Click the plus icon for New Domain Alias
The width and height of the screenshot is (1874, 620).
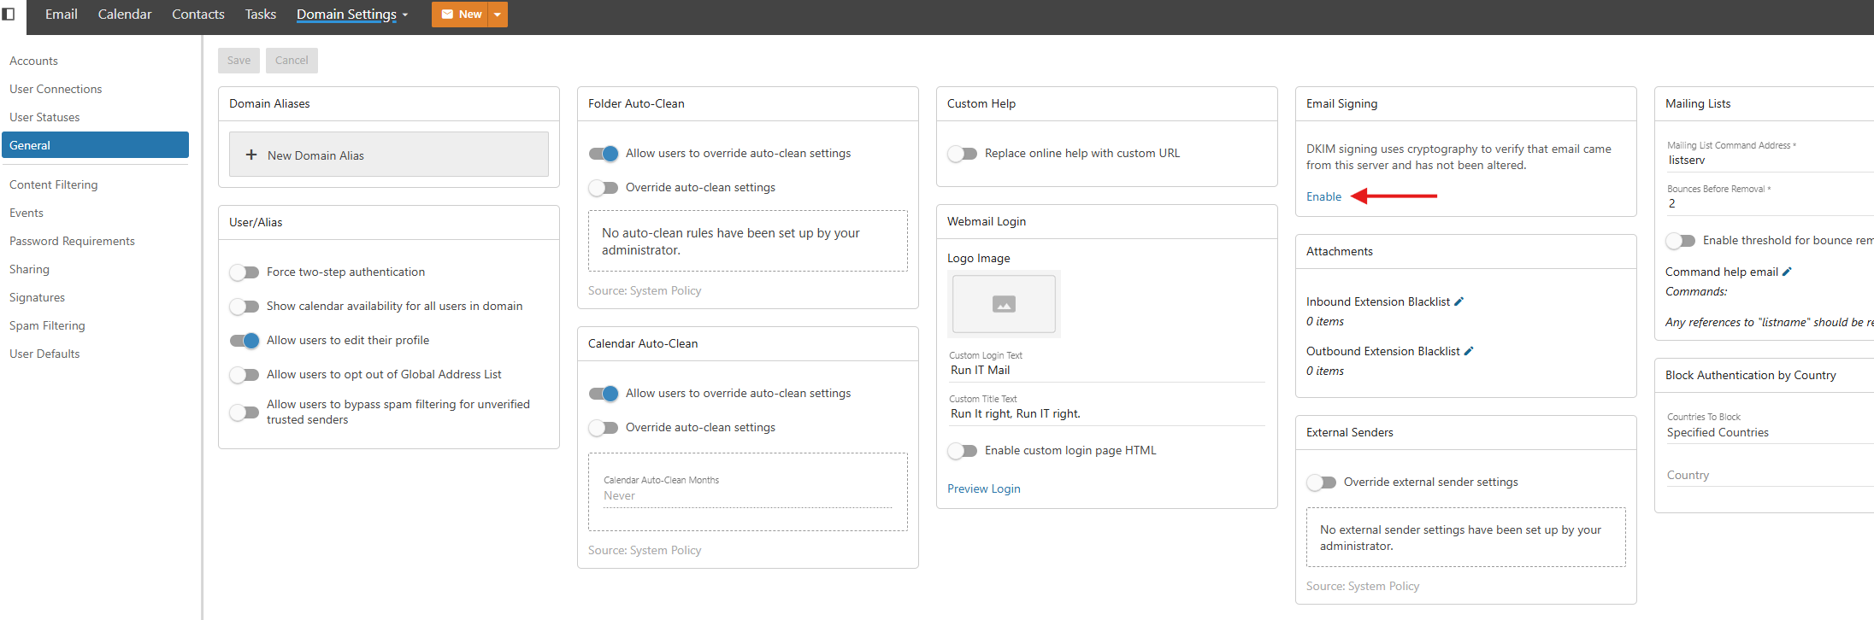click(x=251, y=155)
